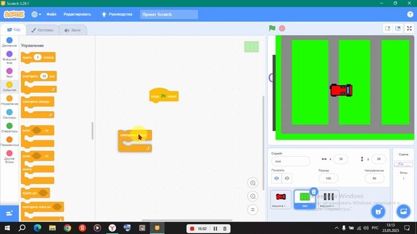Pause the screen recording
The width and height of the screenshot is (417, 234).
[x=215, y=228]
